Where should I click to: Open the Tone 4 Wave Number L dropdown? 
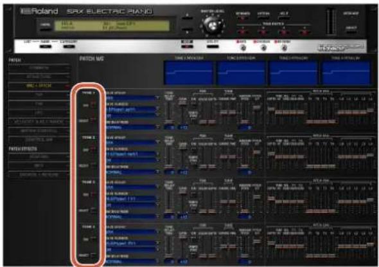coord(133,243)
